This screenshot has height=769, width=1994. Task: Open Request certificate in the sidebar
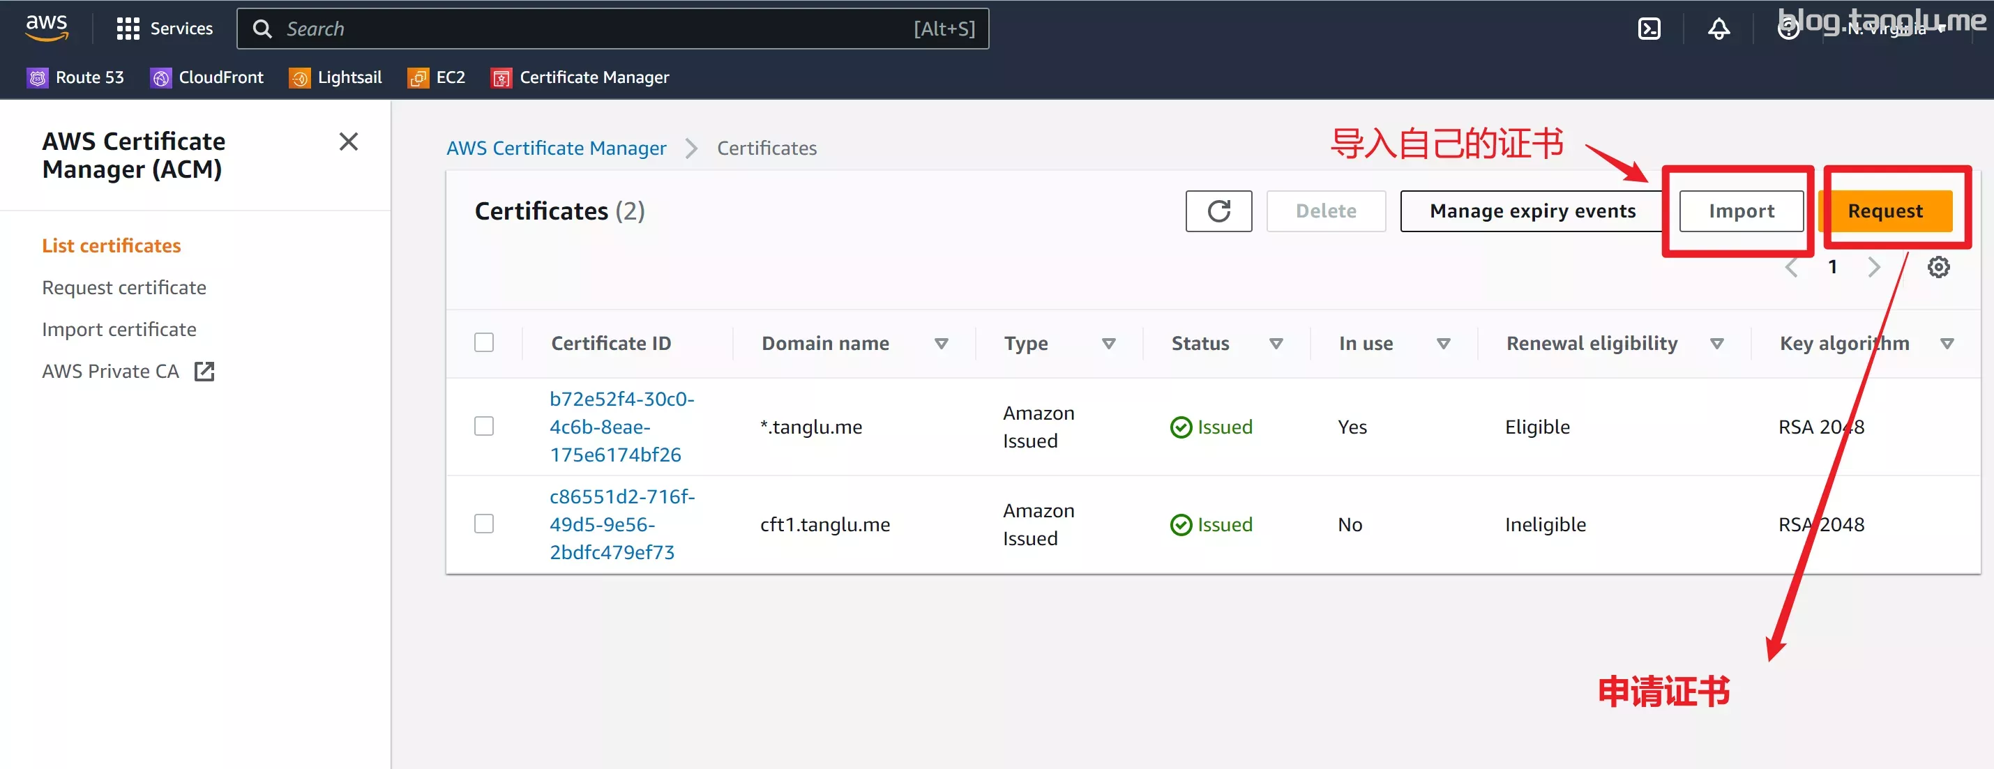(124, 288)
